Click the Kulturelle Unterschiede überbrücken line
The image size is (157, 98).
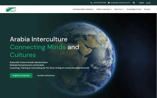(x=29, y=62)
